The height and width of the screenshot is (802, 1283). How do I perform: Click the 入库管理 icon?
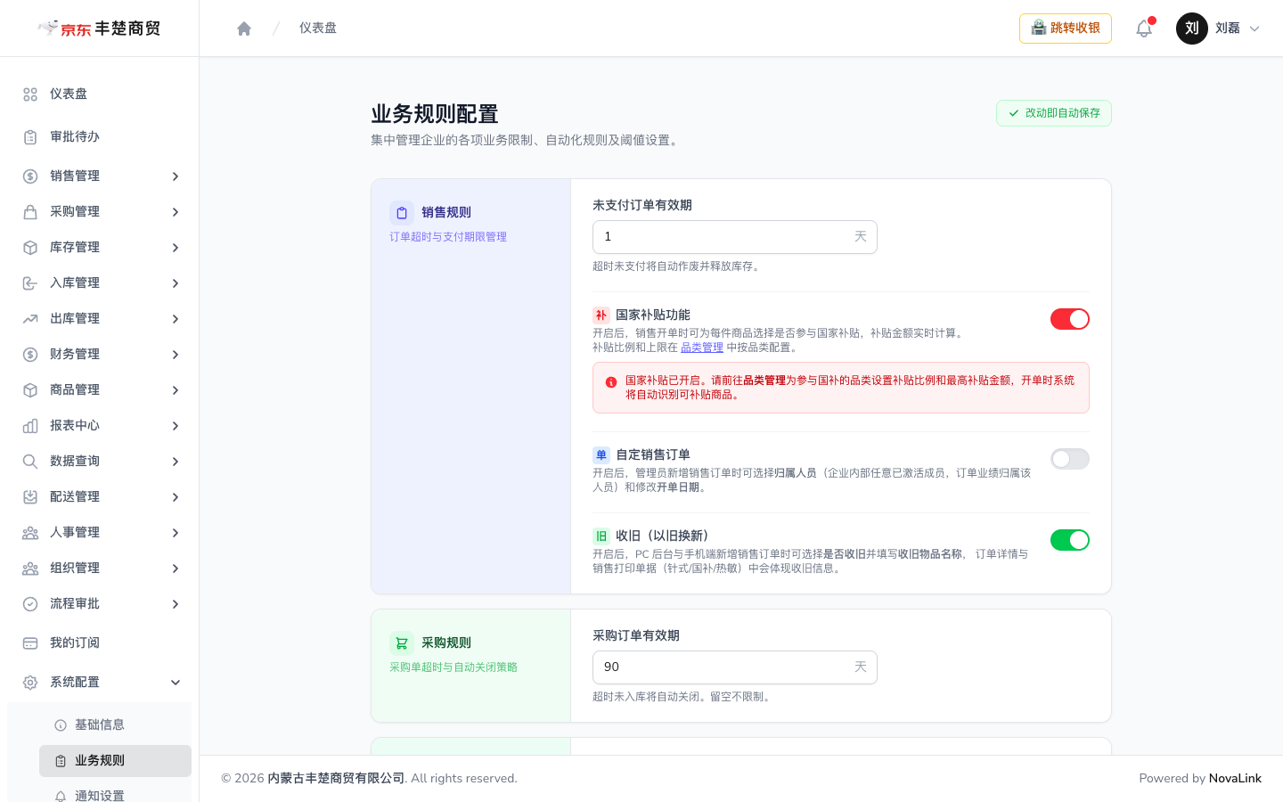pyautogui.click(x=30, y=283)
